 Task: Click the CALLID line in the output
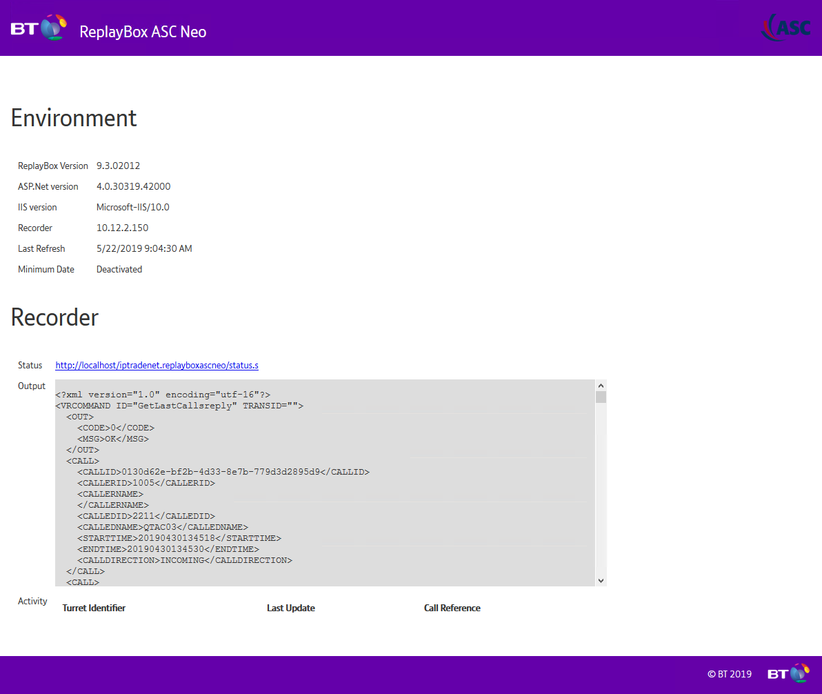(x=223, y=472)
